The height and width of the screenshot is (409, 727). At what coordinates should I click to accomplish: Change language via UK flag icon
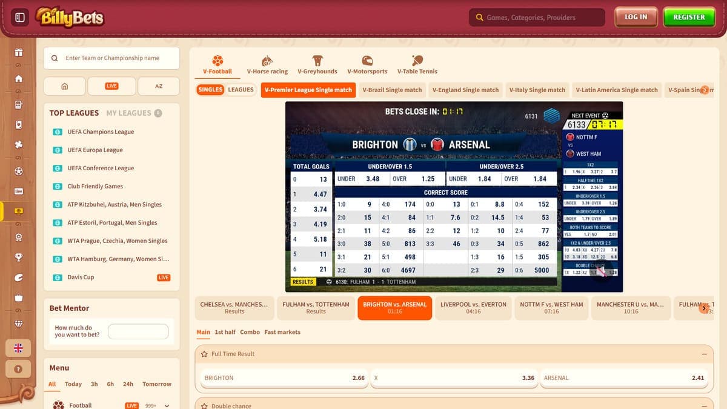18,348
